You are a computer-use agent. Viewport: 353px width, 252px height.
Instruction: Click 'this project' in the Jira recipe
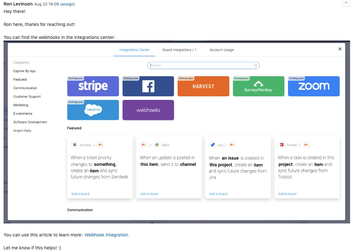click(x=221, y=165)
